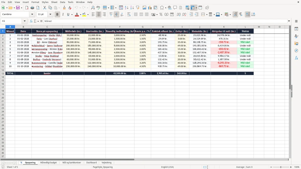Increase indent
Viewport: 301px width, 169px height.
[191, 15]
